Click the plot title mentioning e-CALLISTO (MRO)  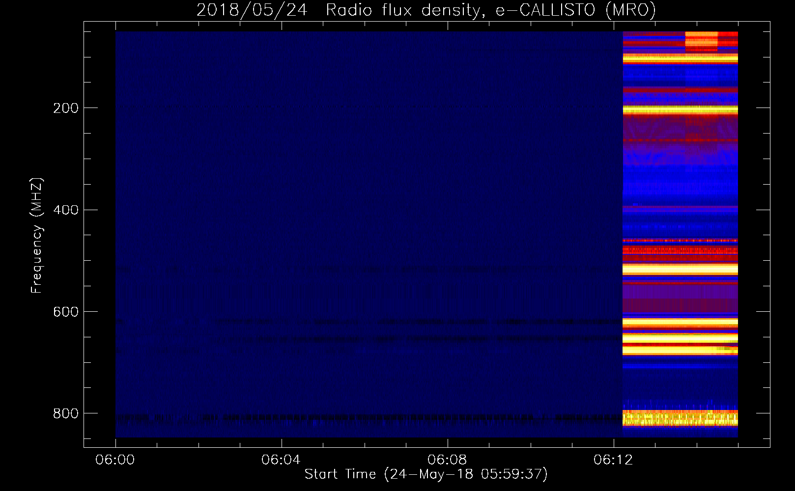pyautogui.click(x=426, y=10)
